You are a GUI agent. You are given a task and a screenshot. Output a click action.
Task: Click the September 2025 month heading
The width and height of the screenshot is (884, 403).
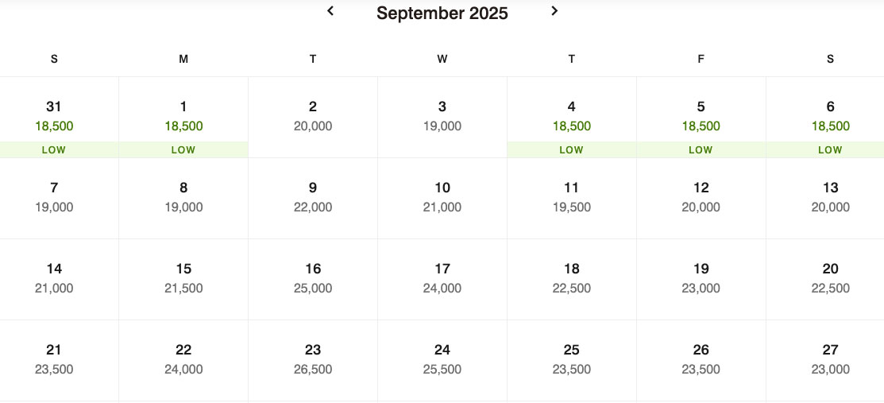pos(442,13)
